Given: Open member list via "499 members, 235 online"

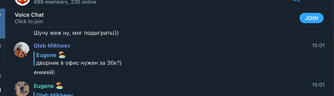Looking at the screenshot, I should coord(65,2).
